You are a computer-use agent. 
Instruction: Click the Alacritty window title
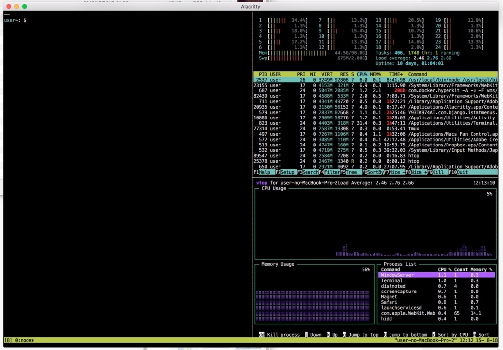coord(251,7)
